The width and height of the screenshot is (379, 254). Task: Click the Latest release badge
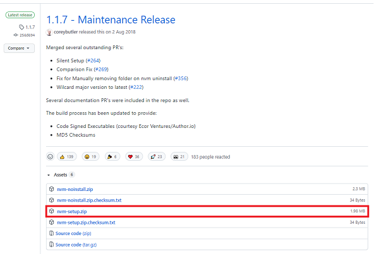pos(21,14)
